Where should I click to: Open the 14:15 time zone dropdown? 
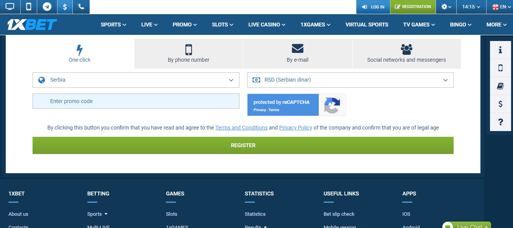tap(471, 7)
